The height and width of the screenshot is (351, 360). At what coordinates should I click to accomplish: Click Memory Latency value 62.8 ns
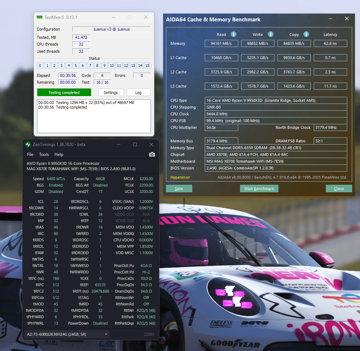(330, 43)
